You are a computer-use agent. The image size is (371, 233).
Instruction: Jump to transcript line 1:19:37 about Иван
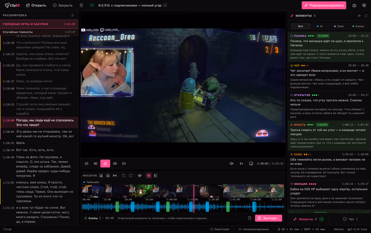pos(39,81)
